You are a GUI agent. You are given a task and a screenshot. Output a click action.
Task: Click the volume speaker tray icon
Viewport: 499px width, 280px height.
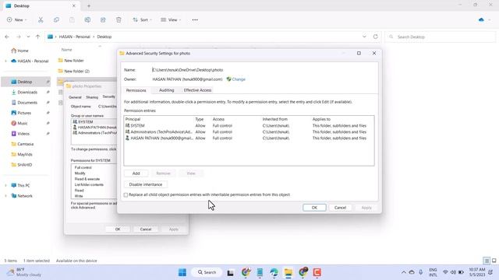[x=453, y=272]
